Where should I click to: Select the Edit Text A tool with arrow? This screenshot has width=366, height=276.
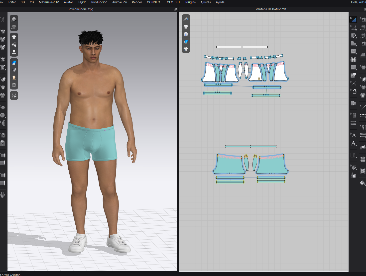click(x=354, y=135)
